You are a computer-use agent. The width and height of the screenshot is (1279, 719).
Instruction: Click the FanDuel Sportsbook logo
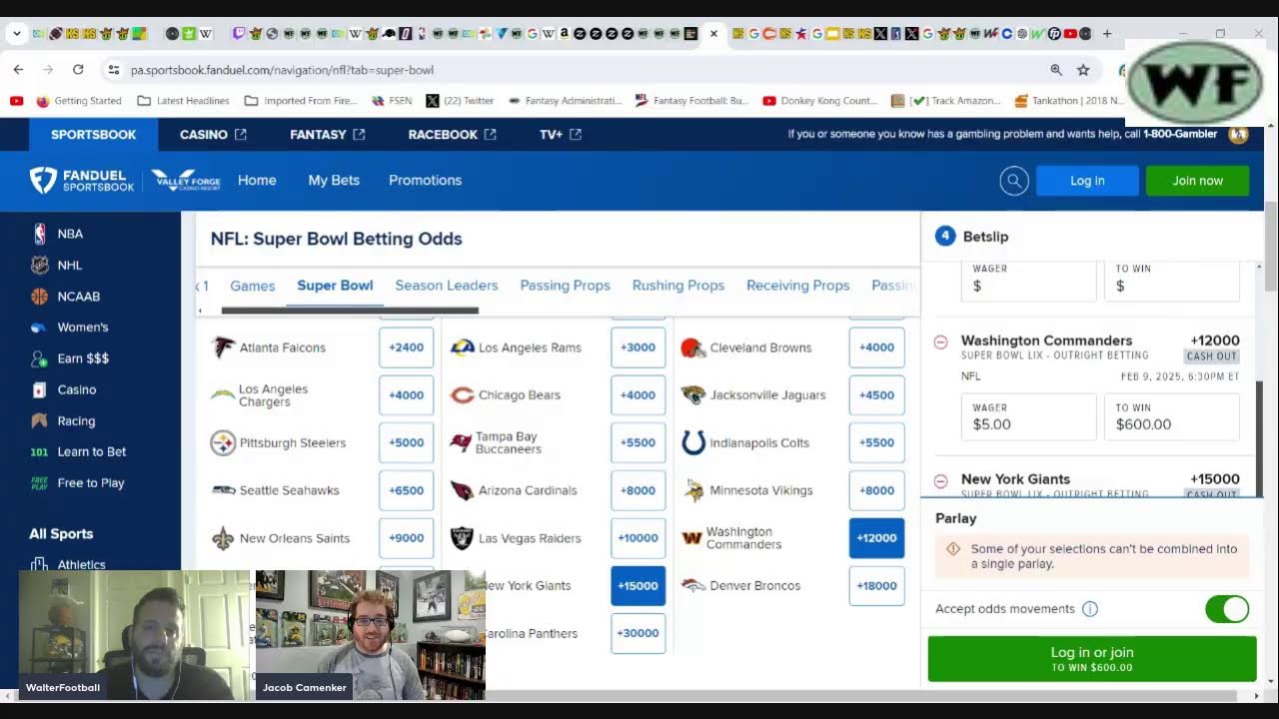tap(82, 181)
